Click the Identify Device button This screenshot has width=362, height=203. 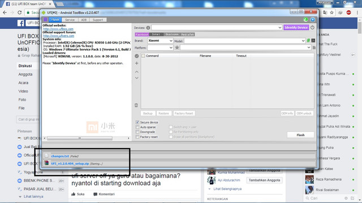296,28
